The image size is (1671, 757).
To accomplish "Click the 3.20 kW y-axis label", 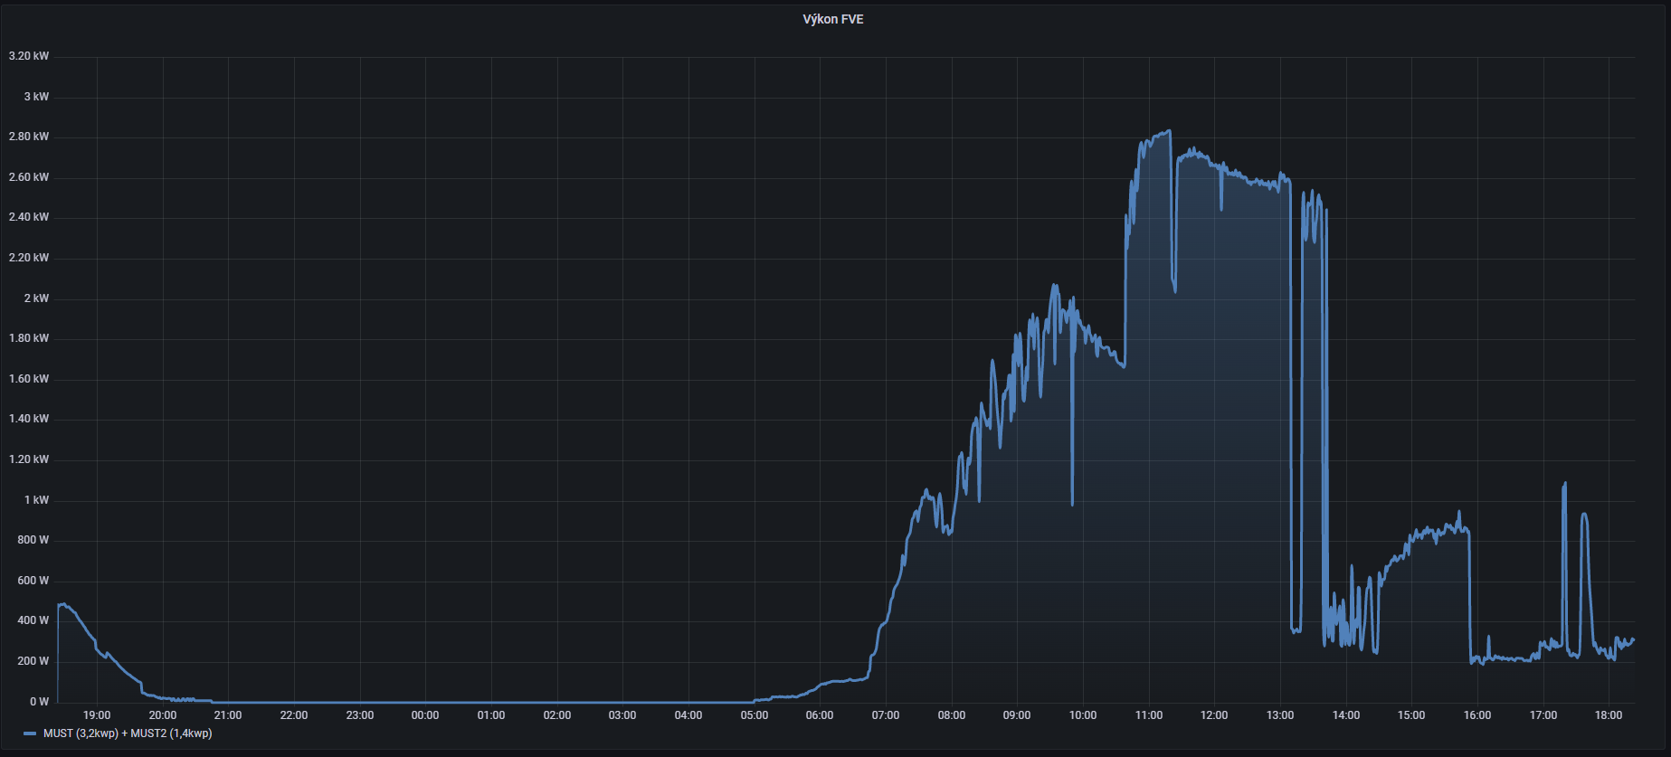I will click(29, 56).
